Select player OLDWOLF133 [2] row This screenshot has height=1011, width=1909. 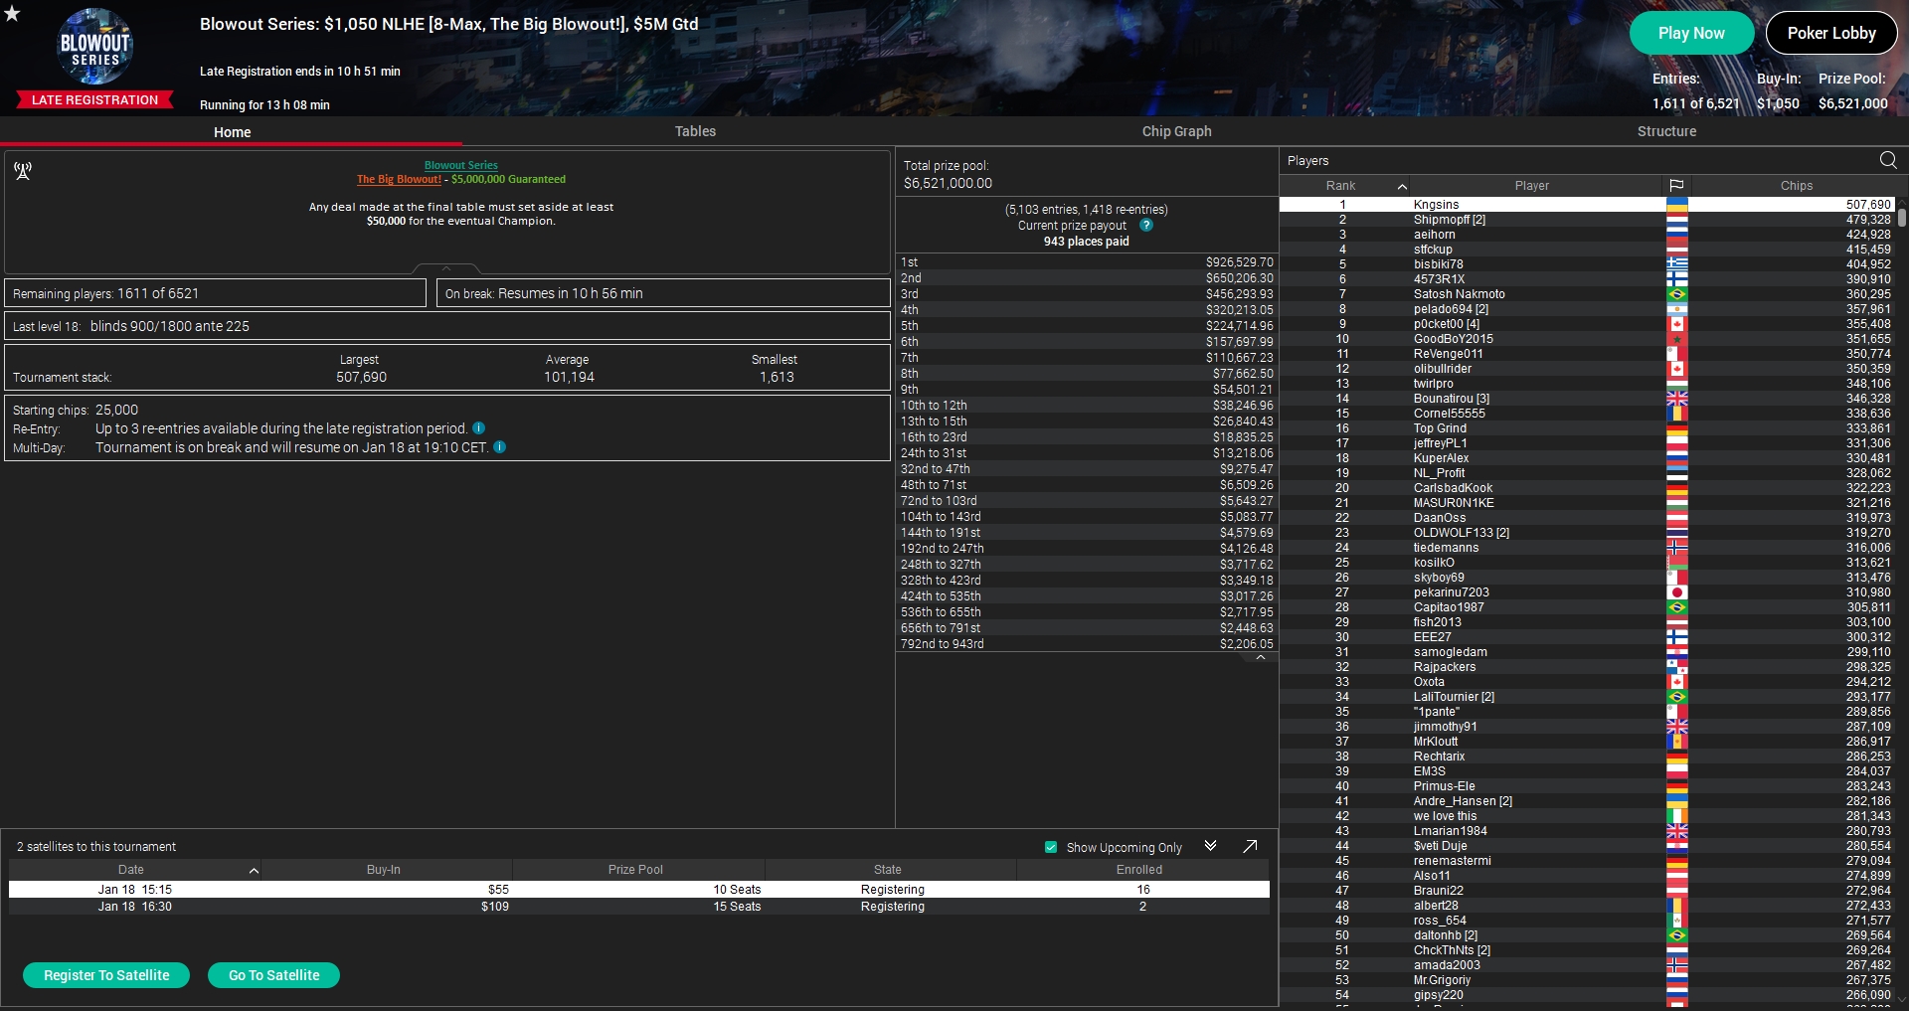pos(1587,533)
